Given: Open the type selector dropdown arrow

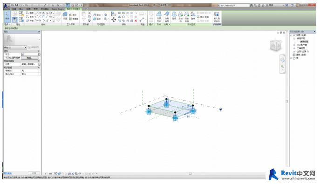Looking at the screenshot, I should click(39, 40).
